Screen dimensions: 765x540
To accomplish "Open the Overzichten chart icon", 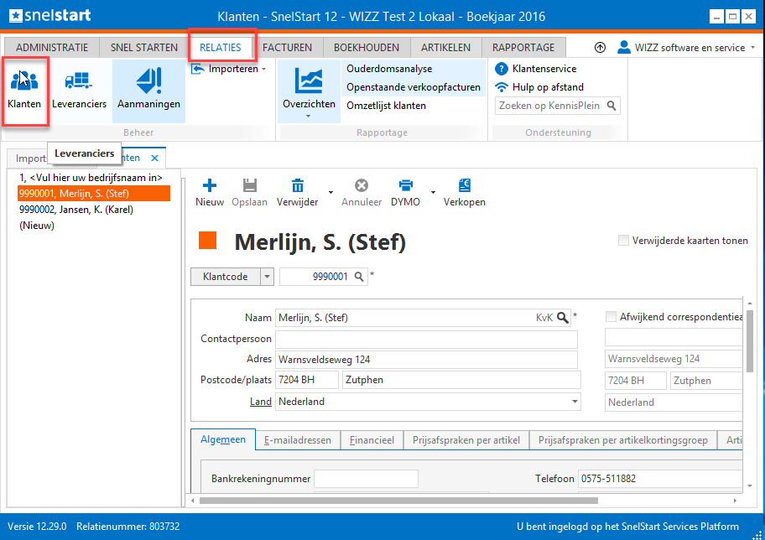I will pos(308,82).
